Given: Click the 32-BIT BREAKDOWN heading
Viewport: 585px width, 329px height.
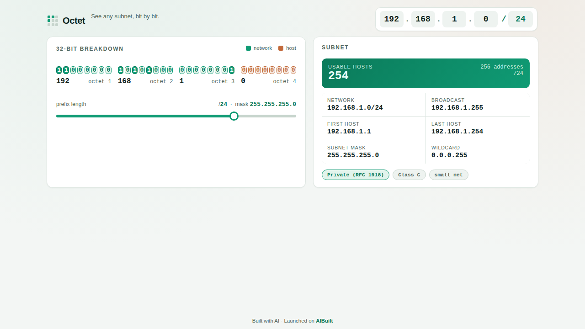Looking at the screenshot, I should pos(90,49).
